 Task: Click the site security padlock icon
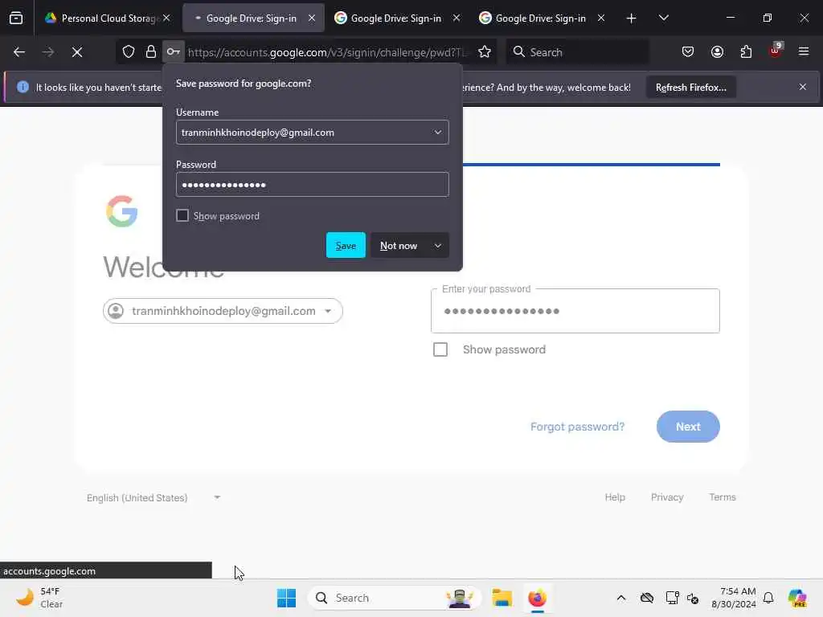[150, 52]
